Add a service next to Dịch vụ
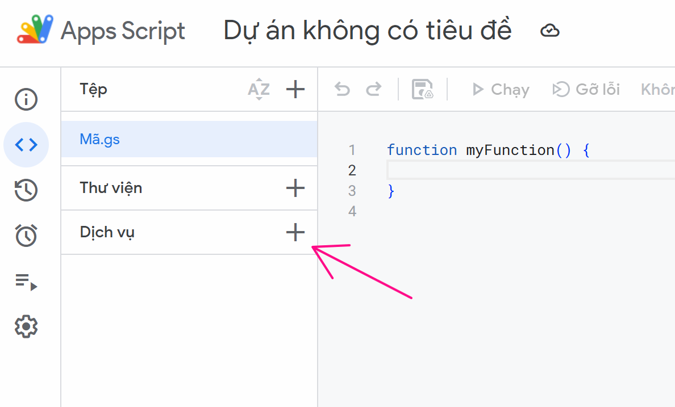 click(x=295, y=232)
